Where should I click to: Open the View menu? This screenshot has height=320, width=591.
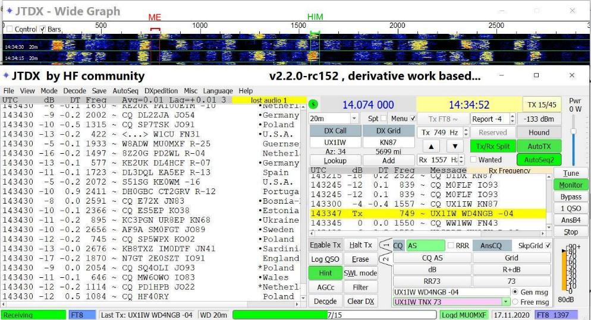[x=27, y=91]
